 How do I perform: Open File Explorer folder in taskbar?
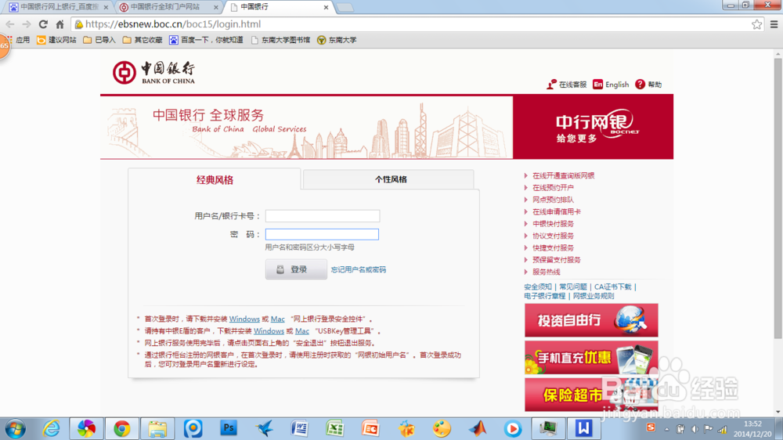tap(157, 428)
